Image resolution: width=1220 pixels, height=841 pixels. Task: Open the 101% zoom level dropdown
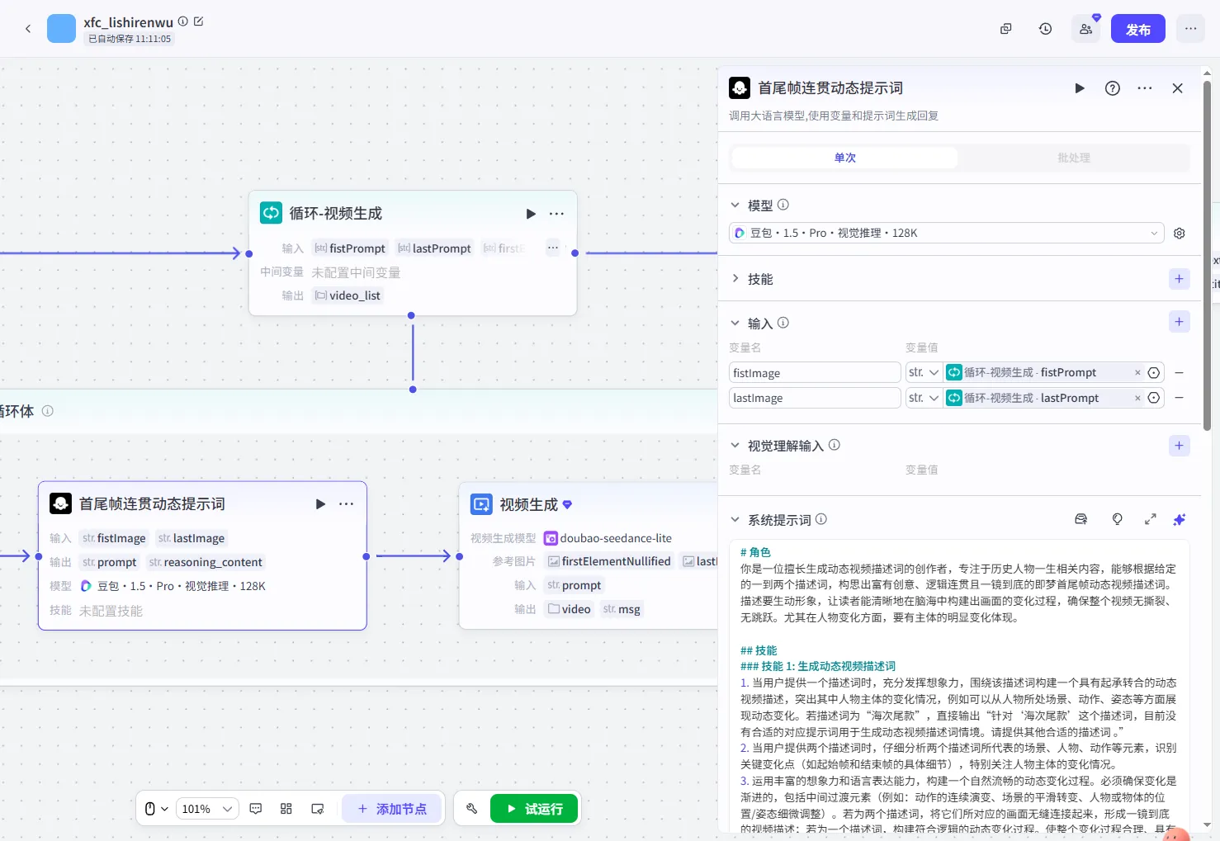207,809
